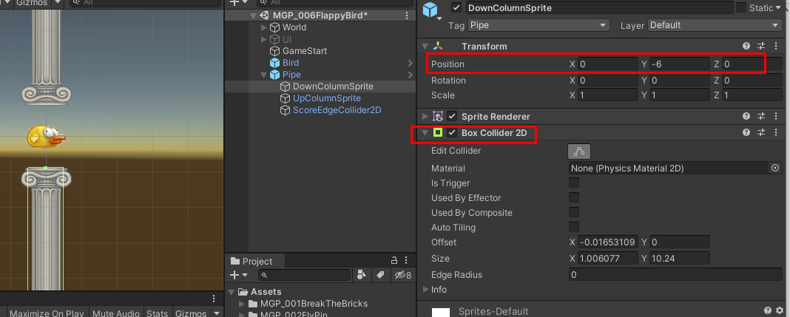This screenshot has width=790, height=317.
Task: Select GameStart object in Hierarchy
Action: click(305, 51)
